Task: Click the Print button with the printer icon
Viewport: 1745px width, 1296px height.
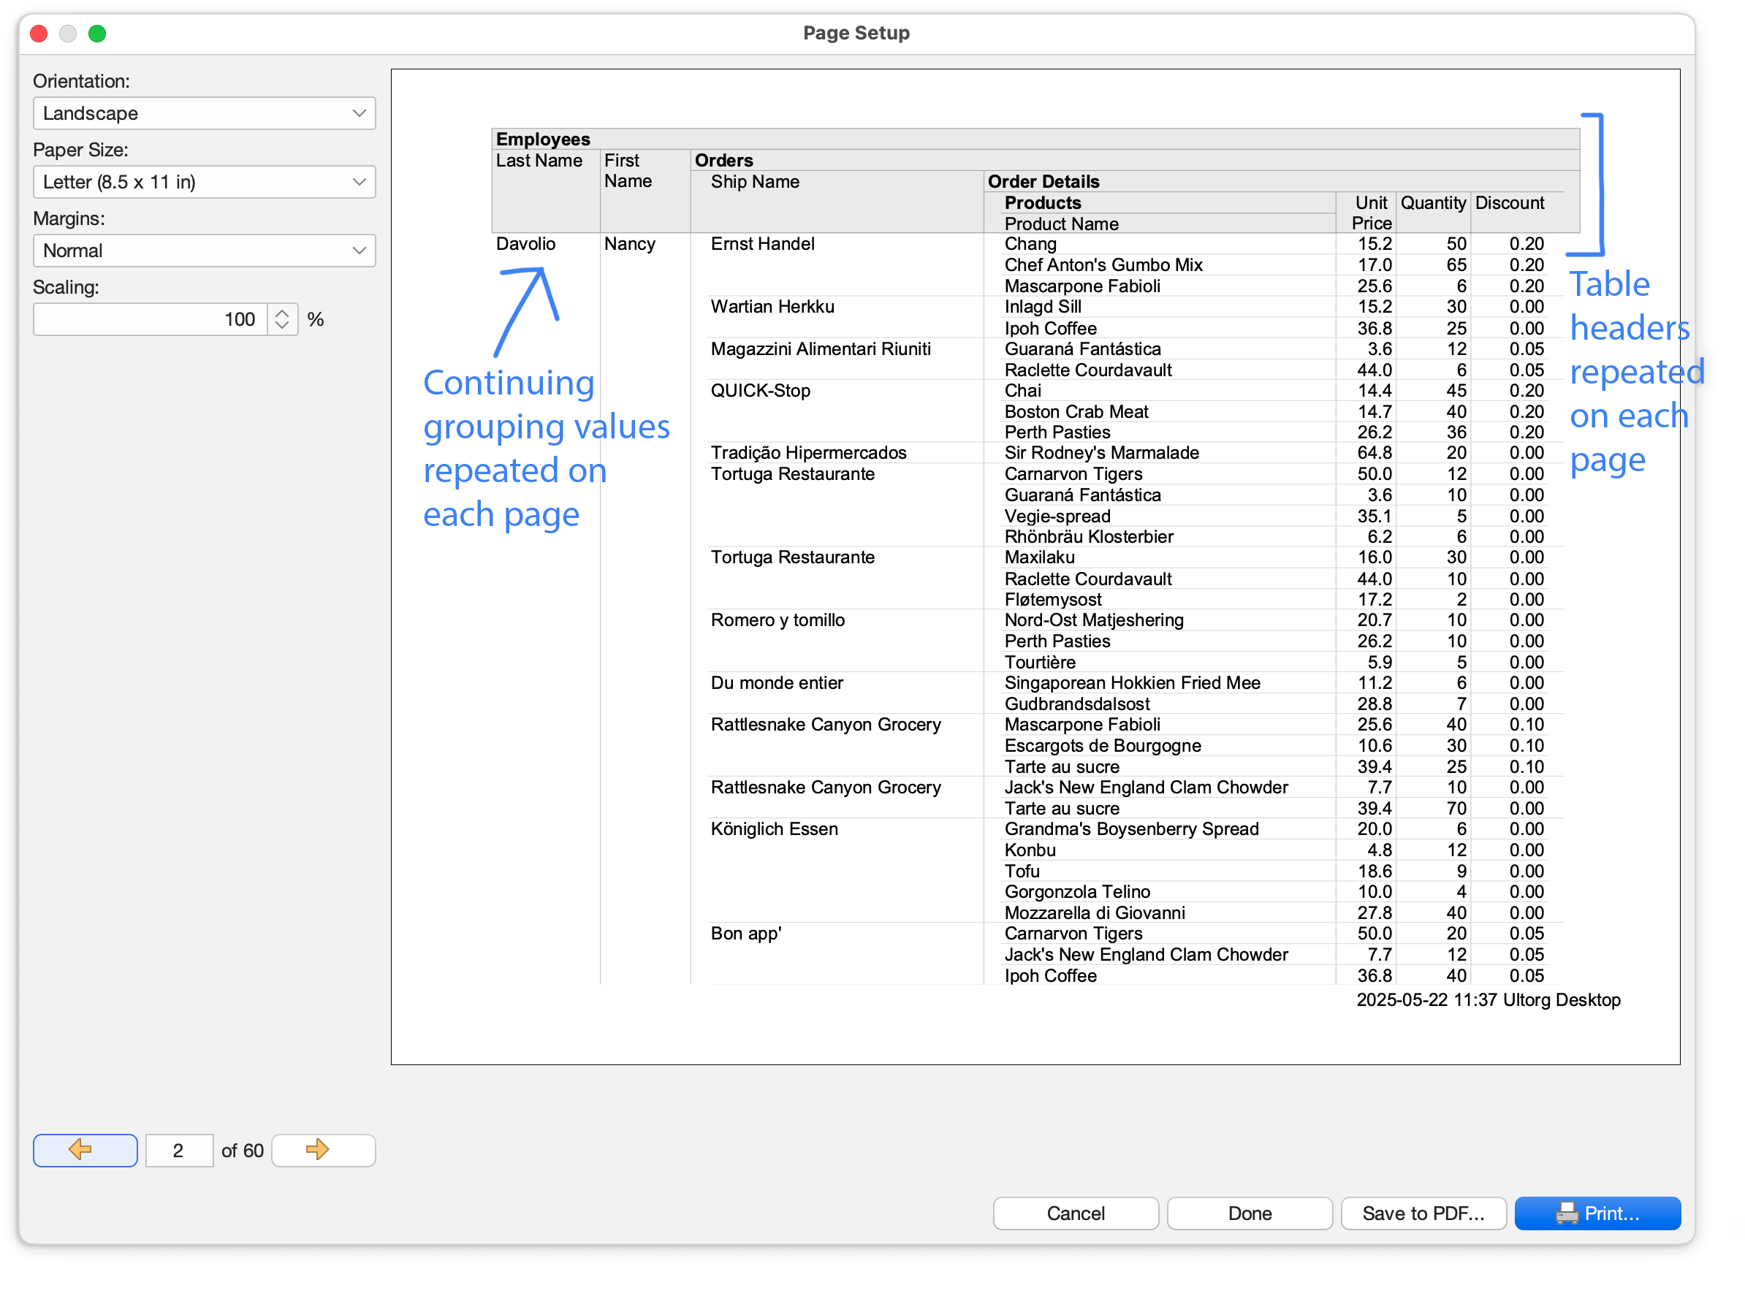Action: (x=1597, y=1213)
